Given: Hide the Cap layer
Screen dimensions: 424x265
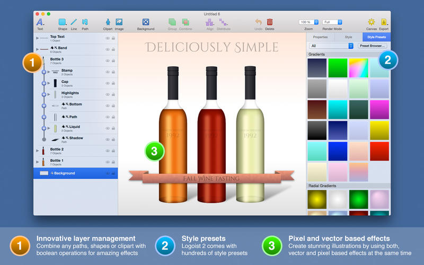Looking at the screenshot, I should [x=108, y=83].
